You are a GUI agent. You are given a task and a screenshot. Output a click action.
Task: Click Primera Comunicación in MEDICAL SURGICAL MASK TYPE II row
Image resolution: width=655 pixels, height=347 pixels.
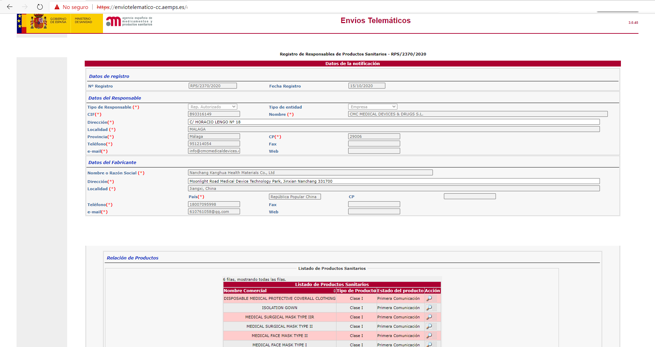(398, 326)
